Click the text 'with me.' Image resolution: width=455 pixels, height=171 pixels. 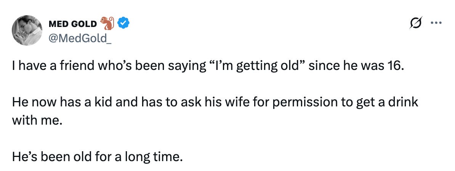click(x=37, y=120)
